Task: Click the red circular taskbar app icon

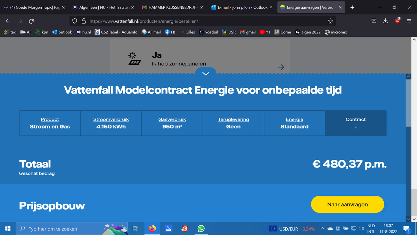Action: [x=185, y=229]
